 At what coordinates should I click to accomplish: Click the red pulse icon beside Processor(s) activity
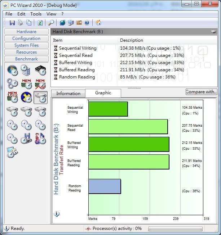(88, 229)
